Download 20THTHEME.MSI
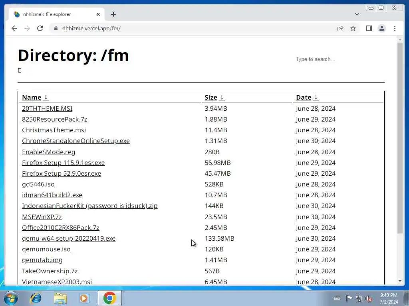409x306 pixels. point(47,108)
